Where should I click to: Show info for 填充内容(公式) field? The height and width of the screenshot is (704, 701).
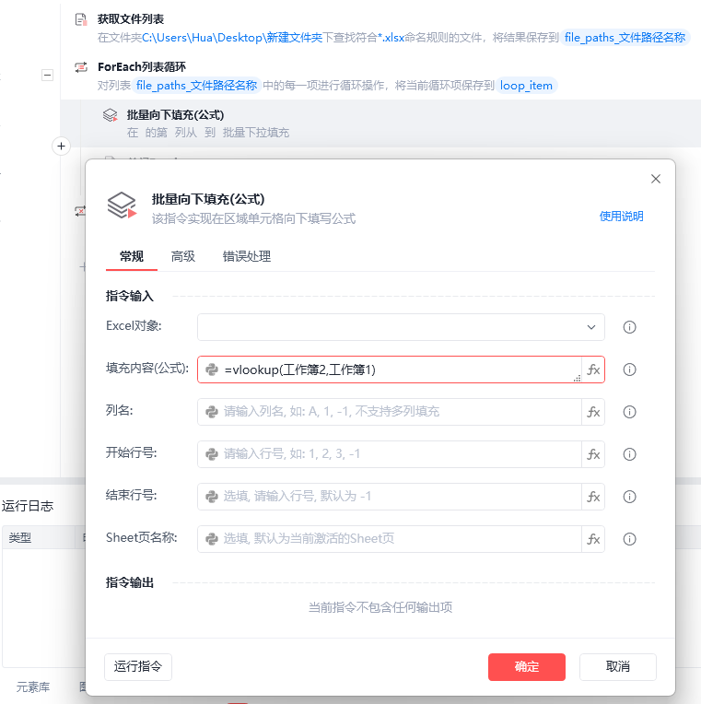(x=630, y=370)
